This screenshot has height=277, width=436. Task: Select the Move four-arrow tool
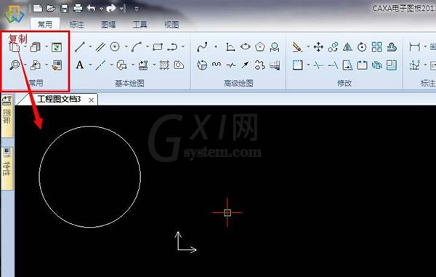(x=318, y=47)
